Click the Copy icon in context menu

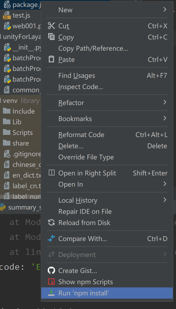point(51,37)
